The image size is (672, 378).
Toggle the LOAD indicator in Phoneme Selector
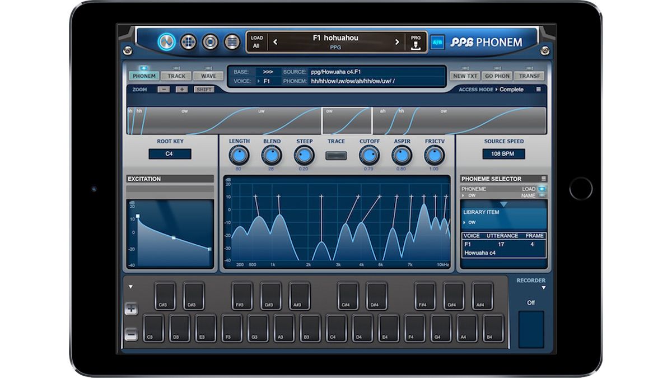click(x=542, y=189)
